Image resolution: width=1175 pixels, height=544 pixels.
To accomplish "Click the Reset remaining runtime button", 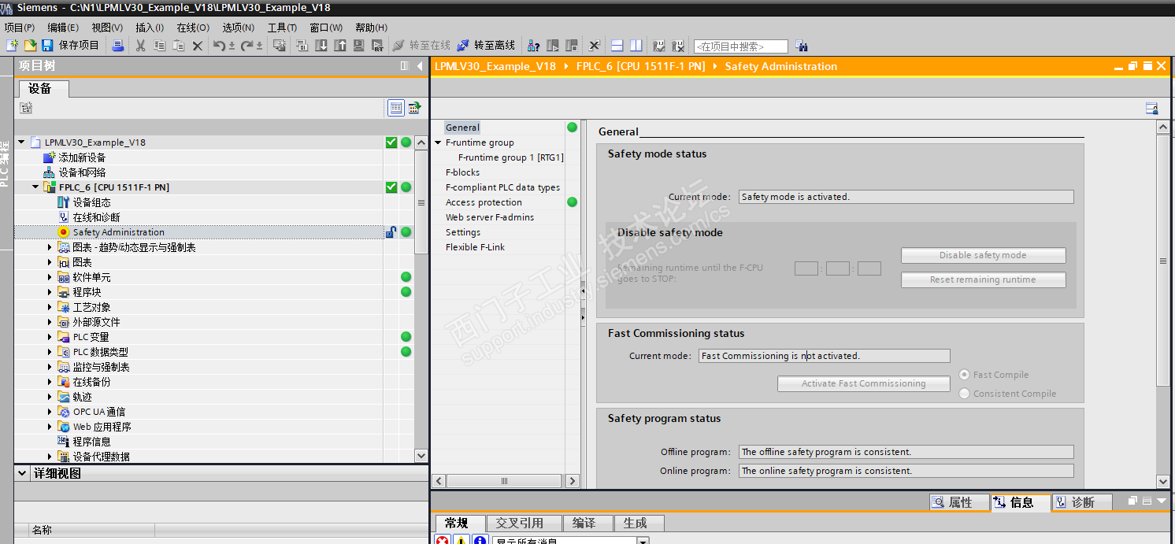I will (983, 279).
